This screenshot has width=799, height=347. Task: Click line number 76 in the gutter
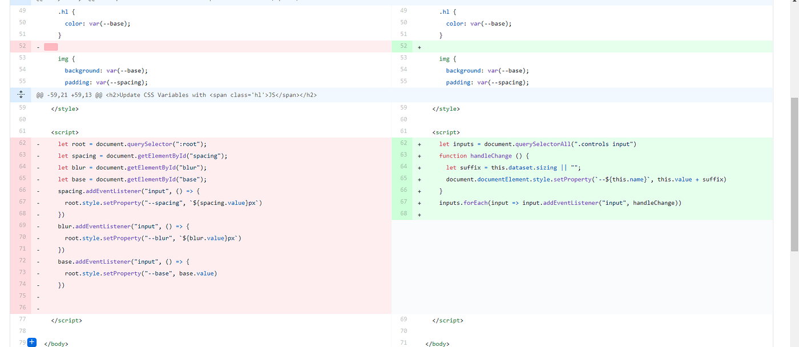22,308
